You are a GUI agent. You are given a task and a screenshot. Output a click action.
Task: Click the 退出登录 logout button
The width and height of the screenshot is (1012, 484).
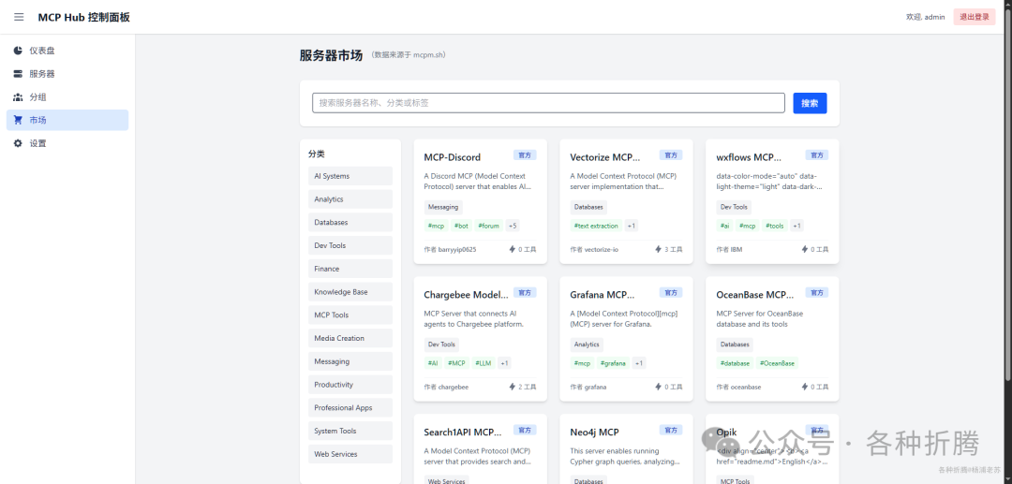tap(974, 17)
